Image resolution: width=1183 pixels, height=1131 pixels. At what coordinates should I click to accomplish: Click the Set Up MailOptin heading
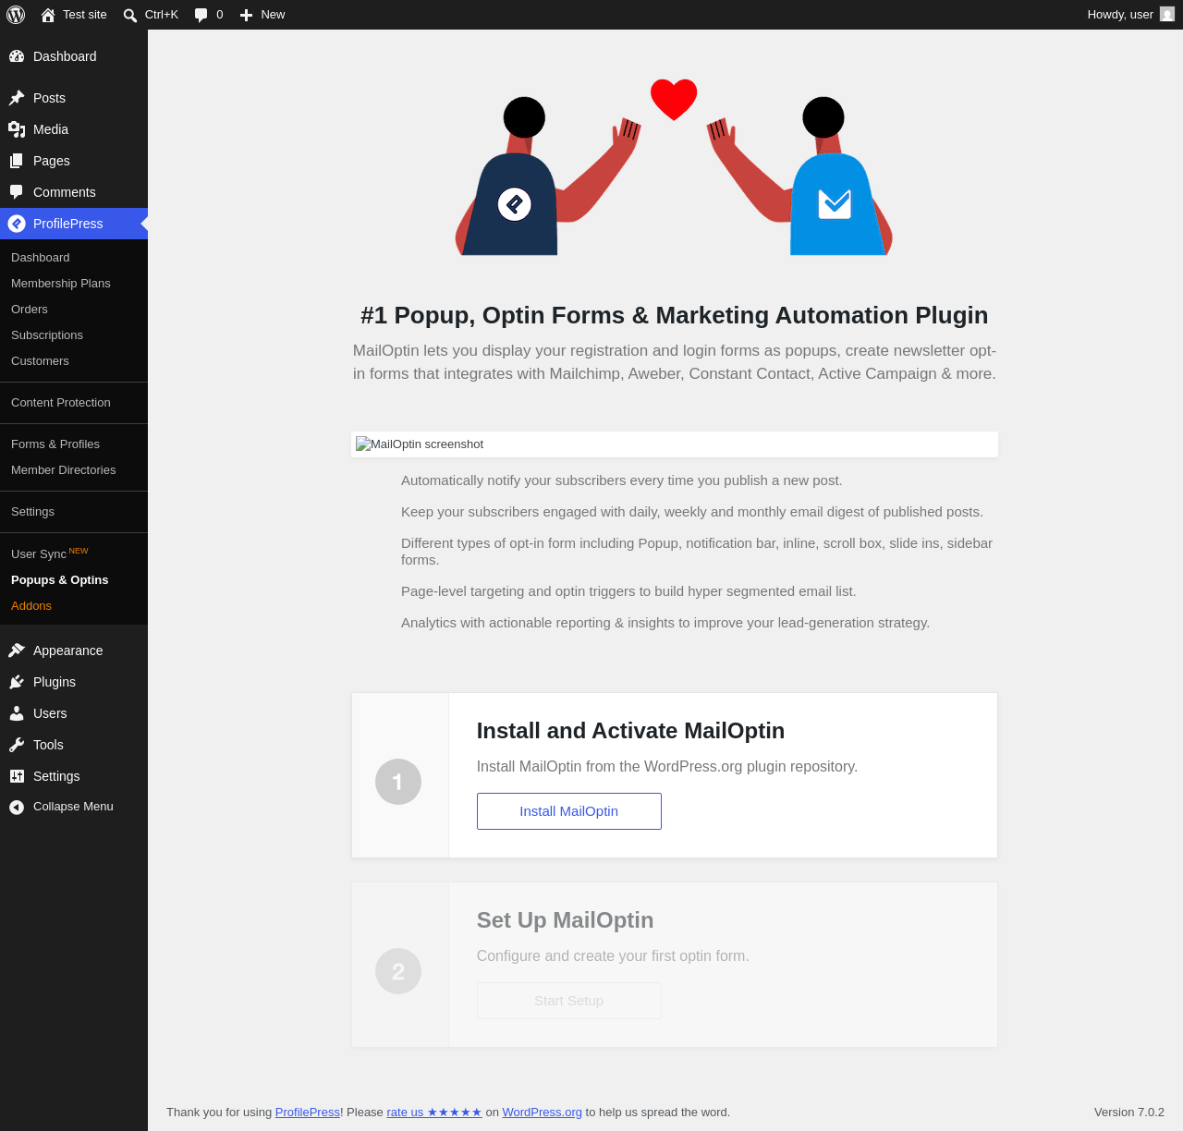pos(566,920)
